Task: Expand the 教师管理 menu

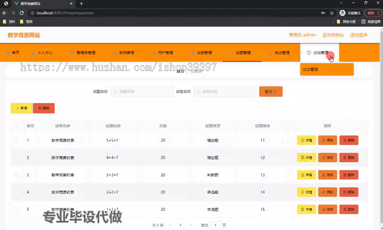Action: point(126,52)
